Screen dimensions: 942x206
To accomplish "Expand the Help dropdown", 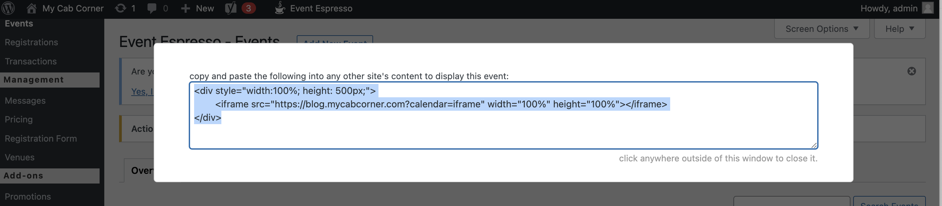I will (x=899, y=29).
